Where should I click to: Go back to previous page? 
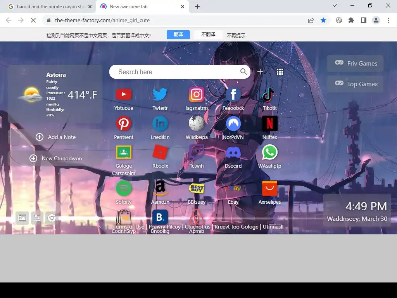(x=9, y=20)
